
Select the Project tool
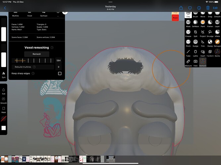(203, 33)
